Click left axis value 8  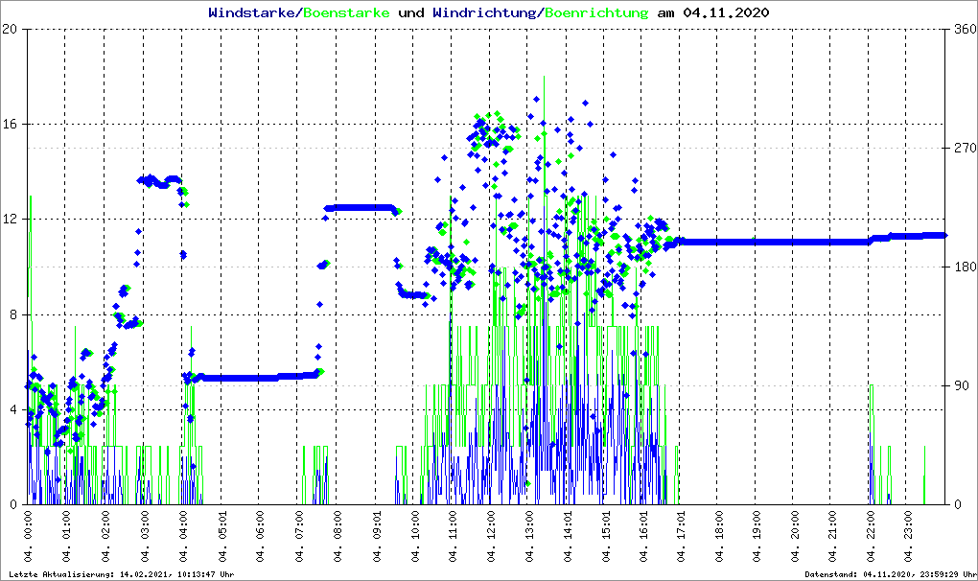[x=13, y=314]
